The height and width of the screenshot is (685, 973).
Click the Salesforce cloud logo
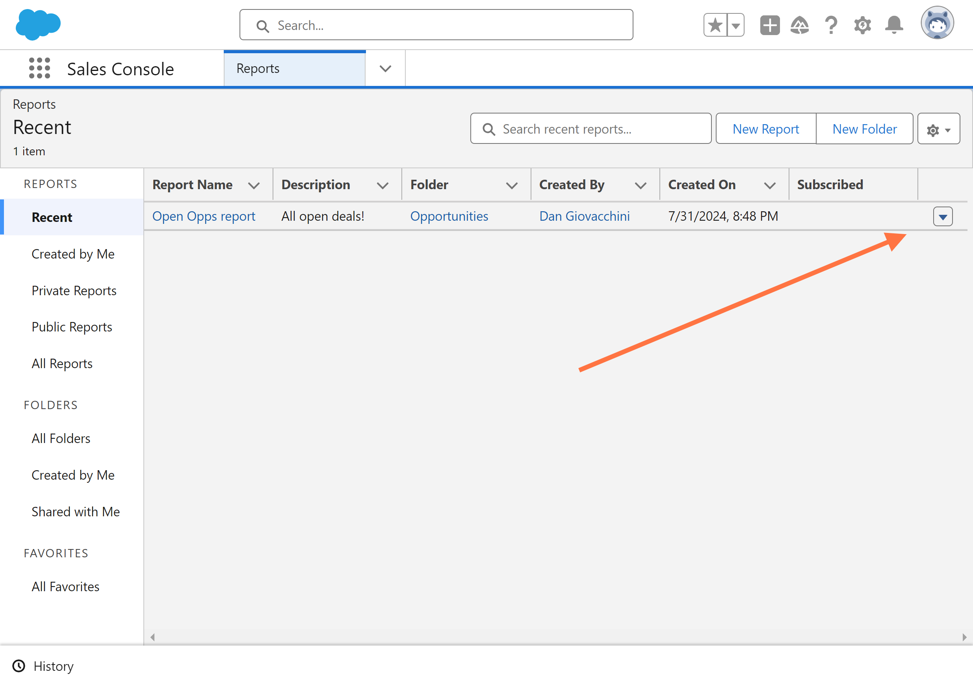coord(38,24)
